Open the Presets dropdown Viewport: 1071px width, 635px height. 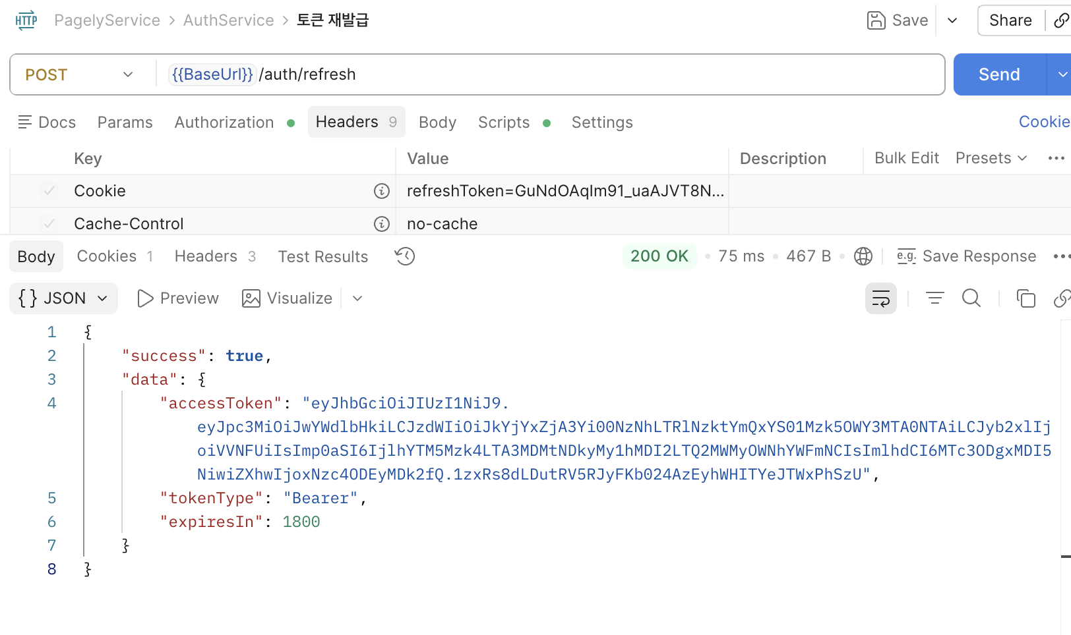[x=991, y=158]
